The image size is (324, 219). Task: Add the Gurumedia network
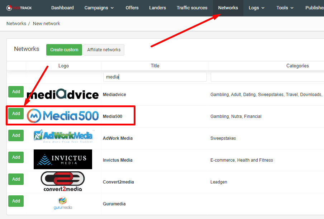pyautogui.click(x=16, y=201)
